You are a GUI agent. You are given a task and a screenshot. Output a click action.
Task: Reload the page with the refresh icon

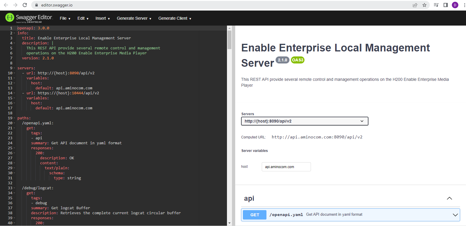(x=25, y=5)
